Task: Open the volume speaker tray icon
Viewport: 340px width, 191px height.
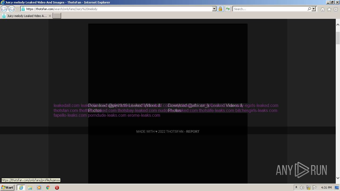Action: [302, 188]
